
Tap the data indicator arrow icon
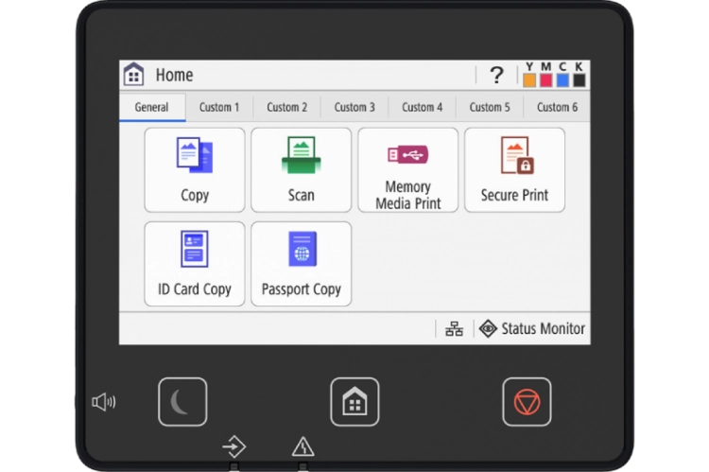[x=234, y=447]
